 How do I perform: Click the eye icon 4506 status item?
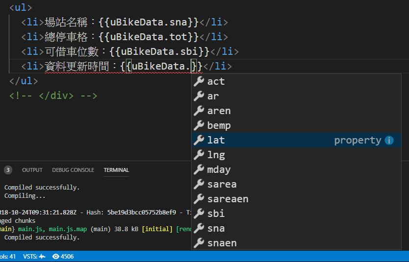(63, 257)
